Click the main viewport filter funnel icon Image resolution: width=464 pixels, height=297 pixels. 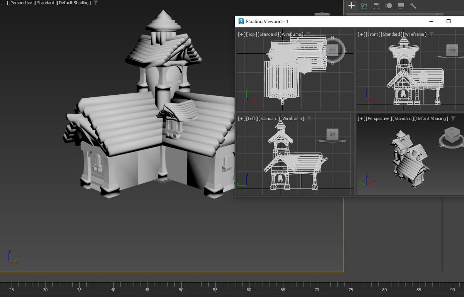point(96,3)
